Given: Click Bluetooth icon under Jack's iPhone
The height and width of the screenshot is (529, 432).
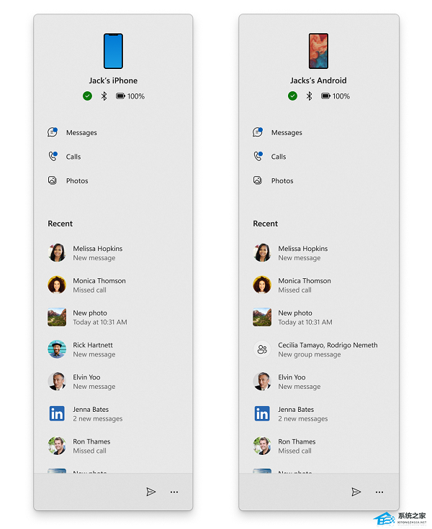Looking at the screenshot, I should [x=104, y=96].
